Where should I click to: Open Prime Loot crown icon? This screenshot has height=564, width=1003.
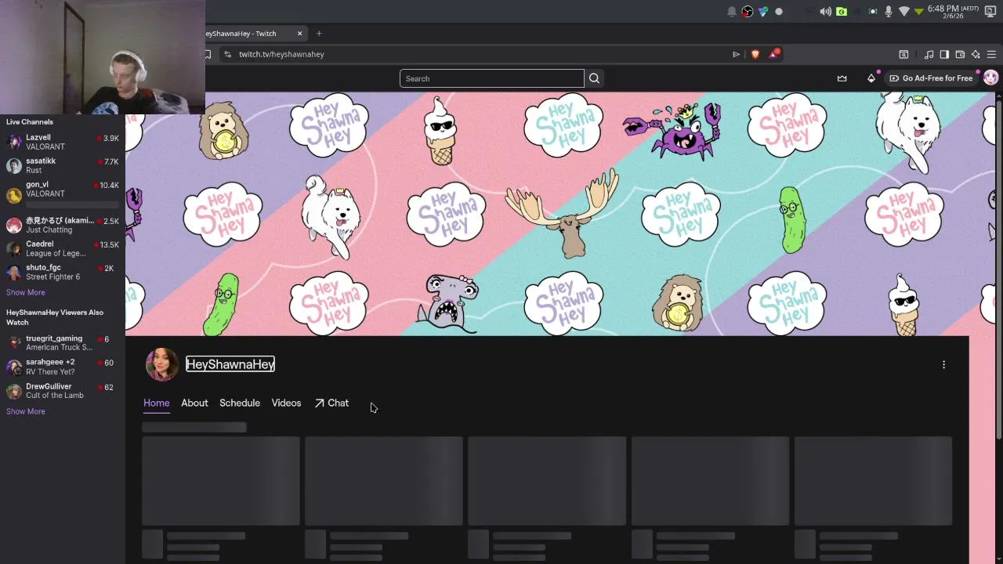(842, 78)
